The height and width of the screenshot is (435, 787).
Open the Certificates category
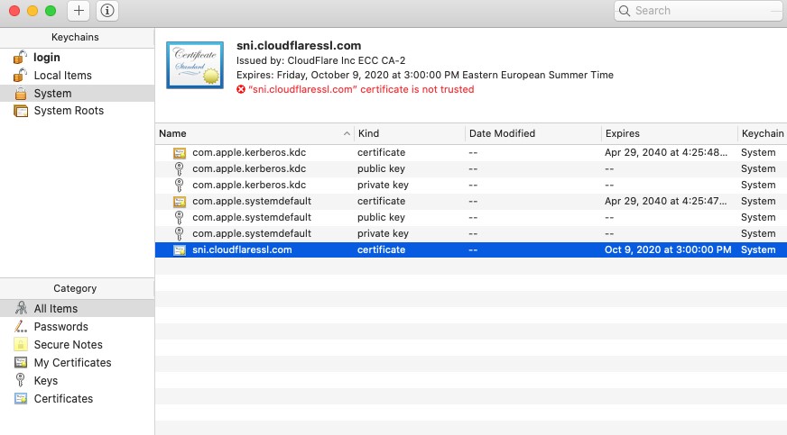pyautogui.click(x=63, y=399)
